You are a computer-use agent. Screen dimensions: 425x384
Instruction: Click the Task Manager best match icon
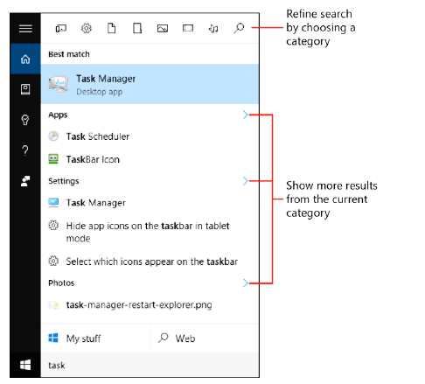tap(59, 84)
